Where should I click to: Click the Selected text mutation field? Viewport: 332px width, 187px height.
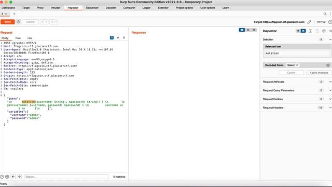297,53
